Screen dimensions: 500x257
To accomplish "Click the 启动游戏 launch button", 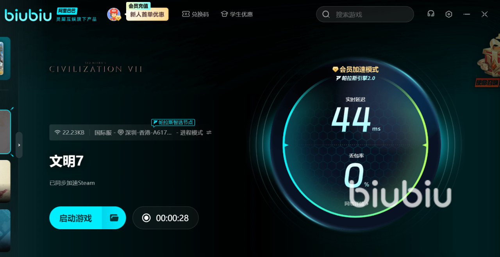I will coord(76,218).
